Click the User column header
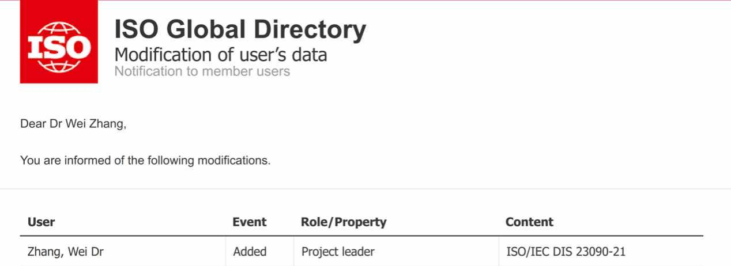Viewport: 731px width, 266px height. click(41, 222)
